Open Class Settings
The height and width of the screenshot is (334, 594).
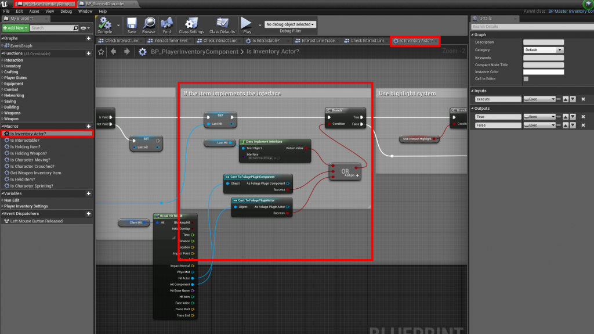point(191,26)
